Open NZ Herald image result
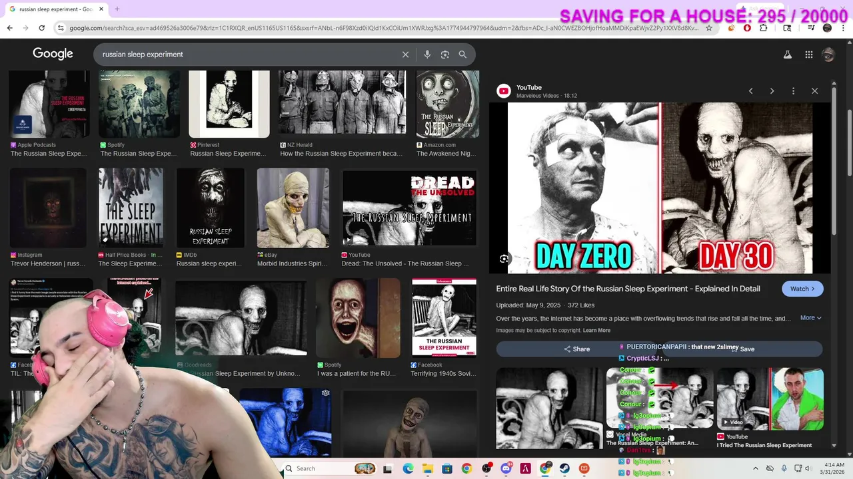This screenshot has width=853, height=479. point(342,104)
